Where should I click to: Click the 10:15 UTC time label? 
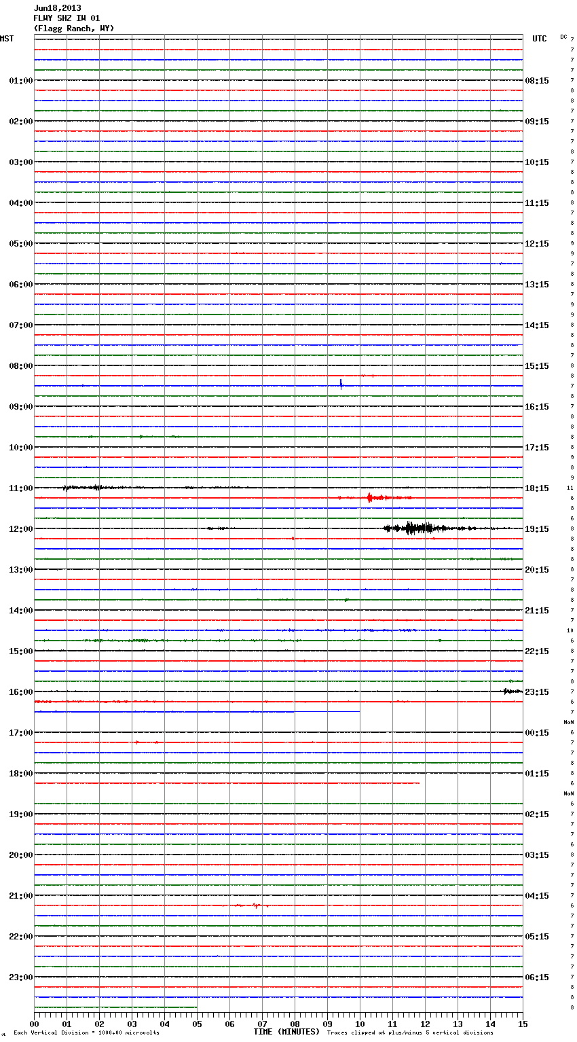pyautogui.click(x=537, y=162)
